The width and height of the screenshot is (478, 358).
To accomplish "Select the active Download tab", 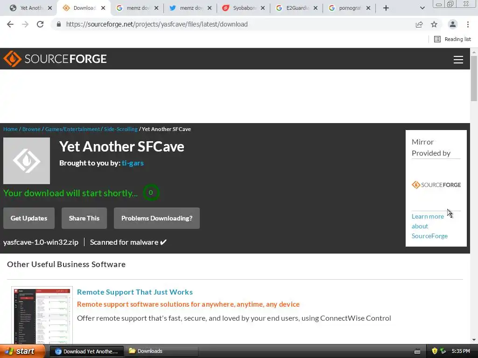I will 81,8.
